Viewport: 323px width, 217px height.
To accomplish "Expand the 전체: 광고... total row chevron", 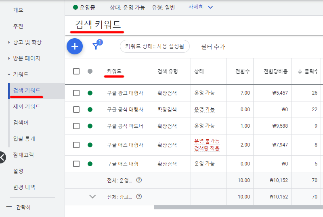I will (92, 196).
